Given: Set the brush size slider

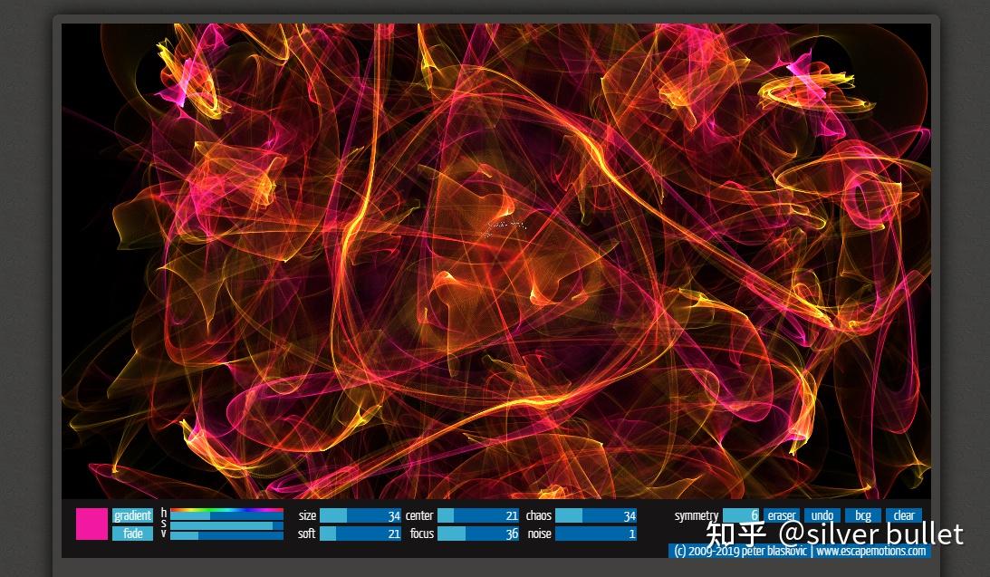Looking at the screenshot, I should point(362,515).
